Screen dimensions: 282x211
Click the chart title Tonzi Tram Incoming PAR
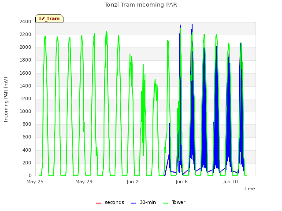pos(141,5)
